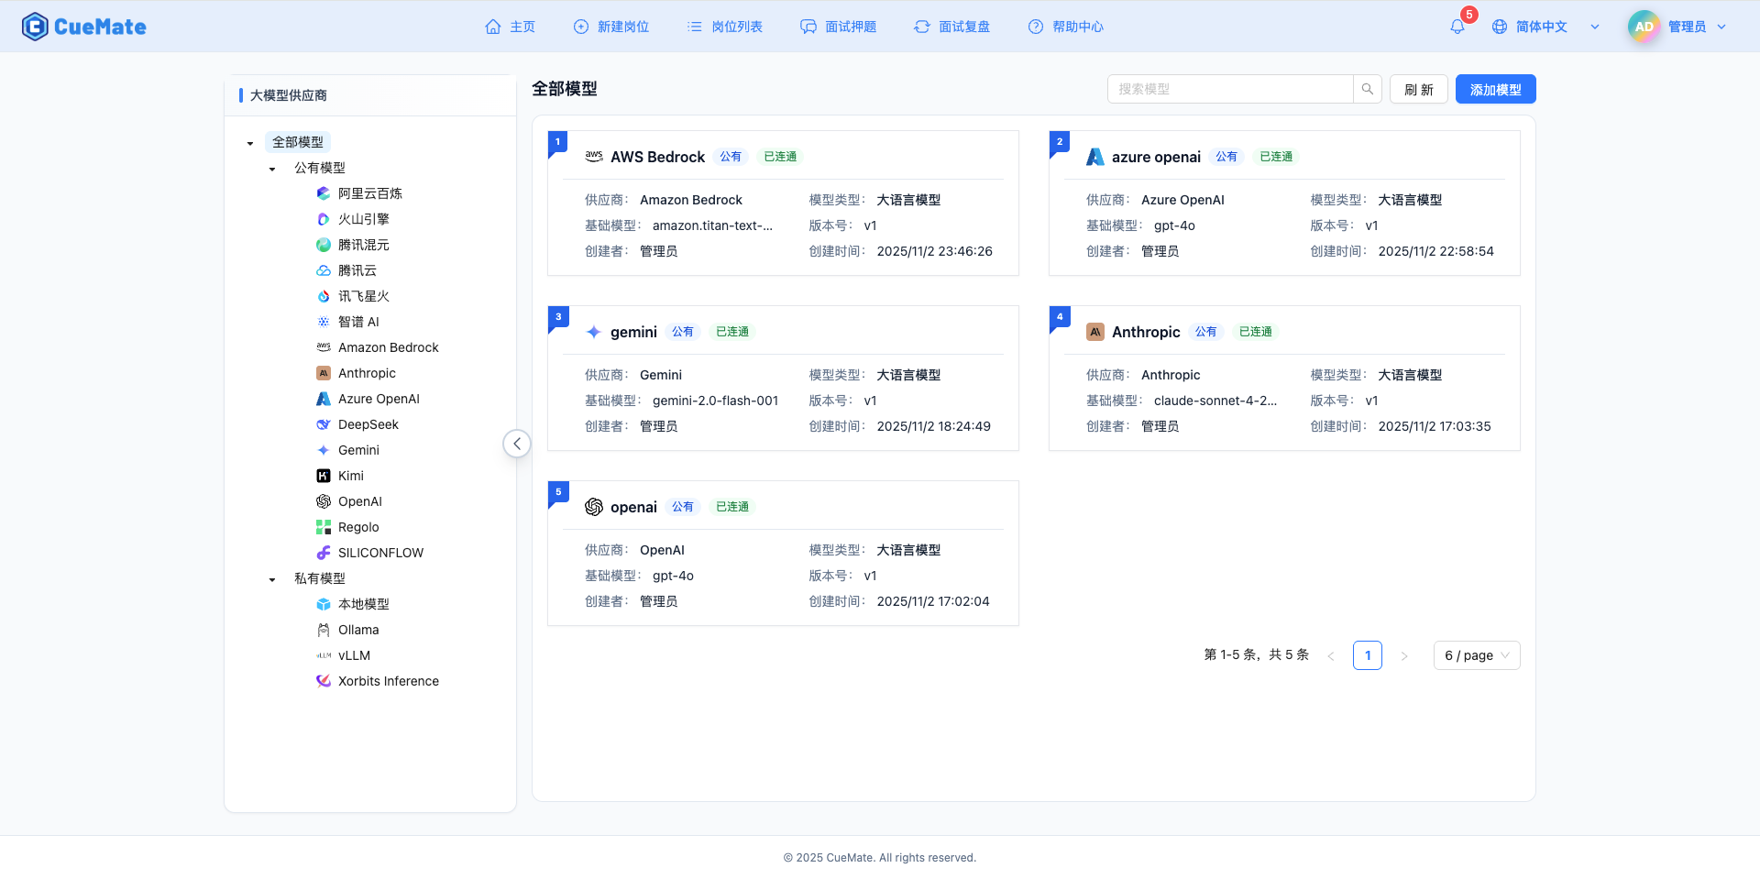Click the CueMate logo in top left
This screenshot has height=879, width=1760.
click(x=83, y=27)
